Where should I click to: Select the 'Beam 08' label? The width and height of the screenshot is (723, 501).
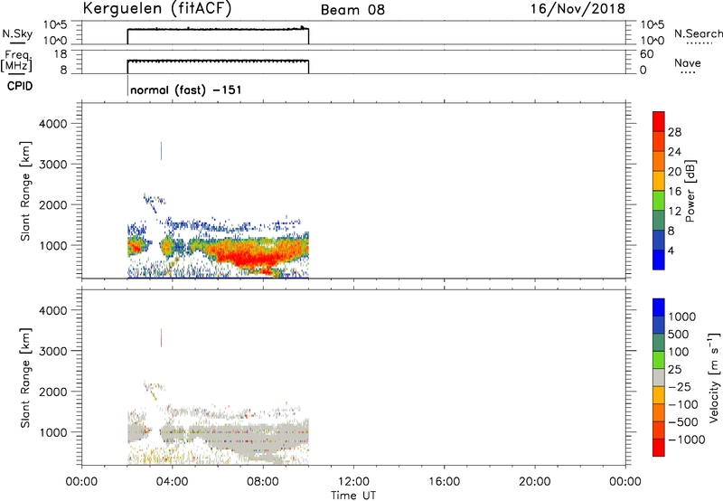(x=352, y=10)
